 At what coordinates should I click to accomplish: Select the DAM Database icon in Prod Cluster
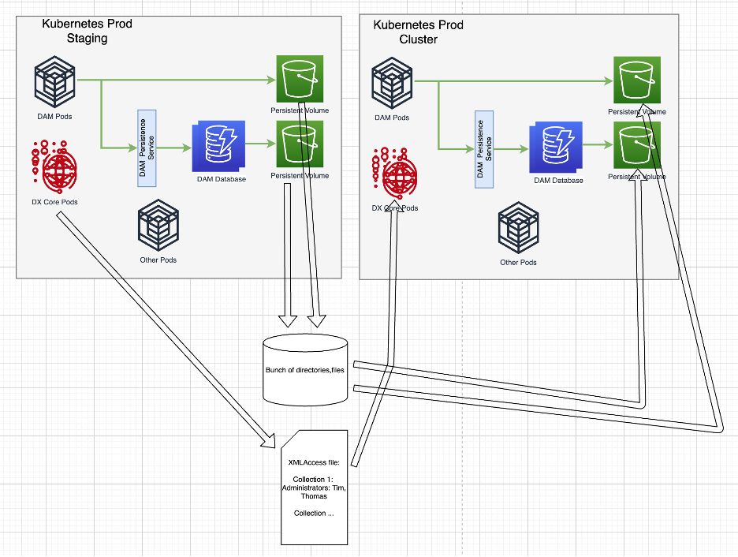click(555, 146)
